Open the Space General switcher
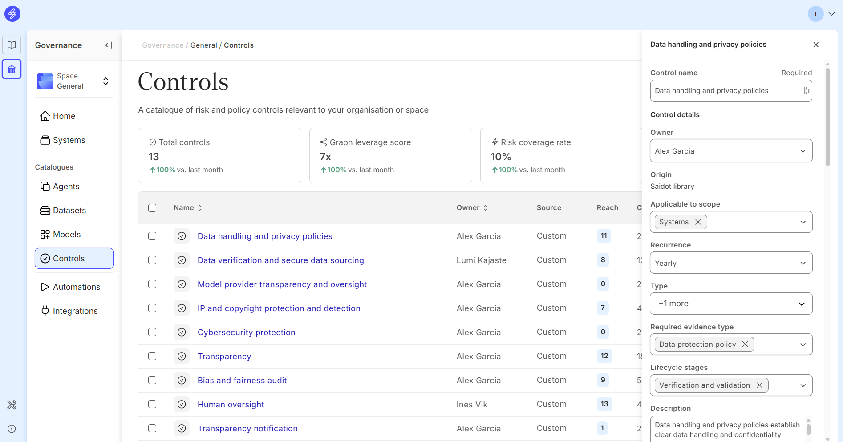Viewport: 843px width, 442px height. 74,81
